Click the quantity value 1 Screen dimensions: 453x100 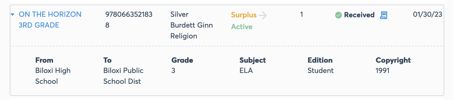click(x=302, y=14)
